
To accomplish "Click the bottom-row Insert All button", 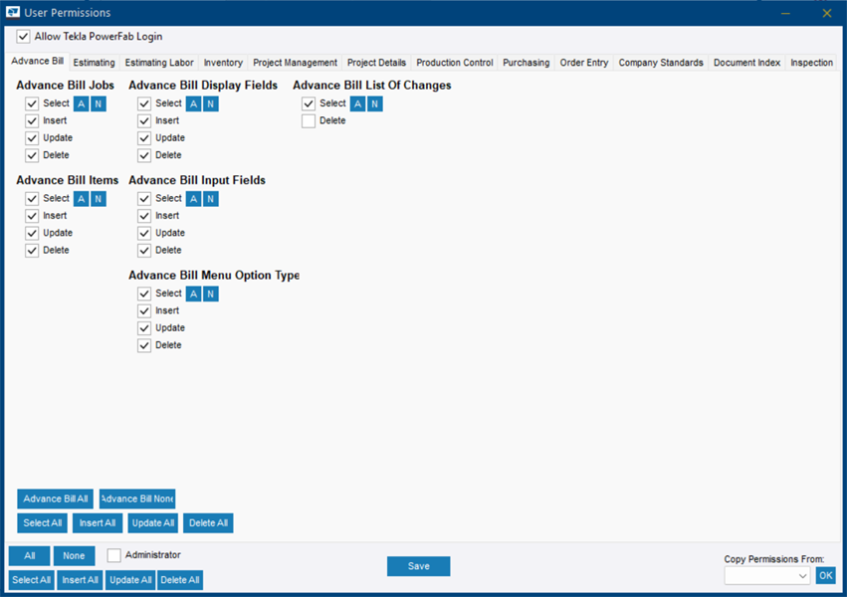I will pos(80,580).
